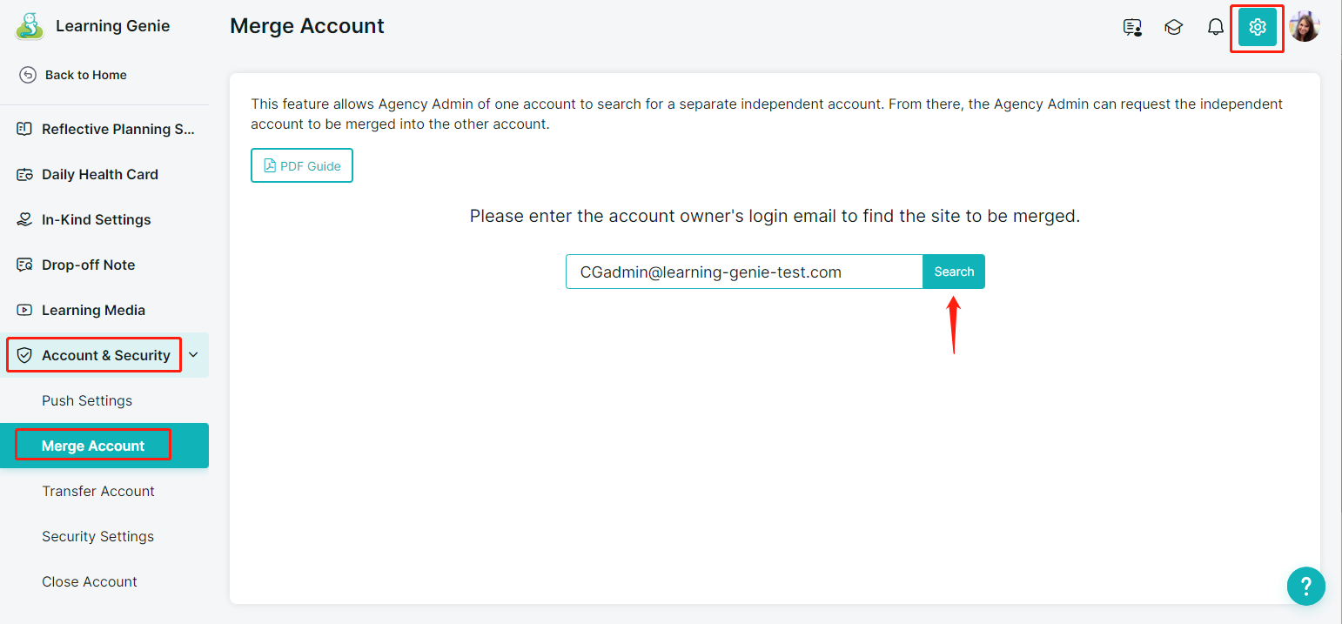Image resolution: width=1342 pixels, height=624 pixels.
Task: Open the notifications bell icon
Action: [x=1216, y=28]
